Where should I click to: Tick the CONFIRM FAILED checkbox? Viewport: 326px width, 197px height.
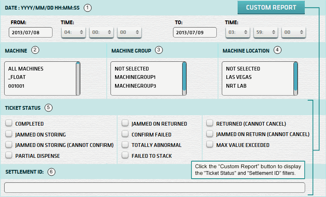pyautogui.click(x=125, y=134)
